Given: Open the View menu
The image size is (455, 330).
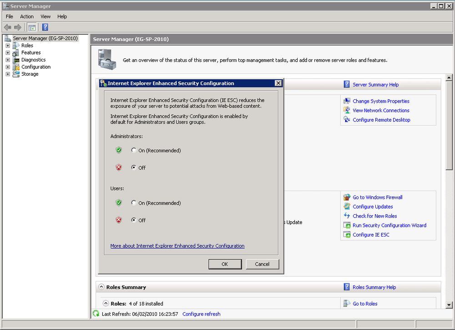Looking at the screenshot, I should [45, 16].
